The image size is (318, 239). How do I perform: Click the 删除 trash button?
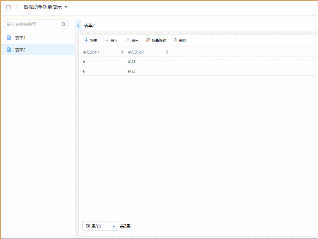(x=180, y=41)
